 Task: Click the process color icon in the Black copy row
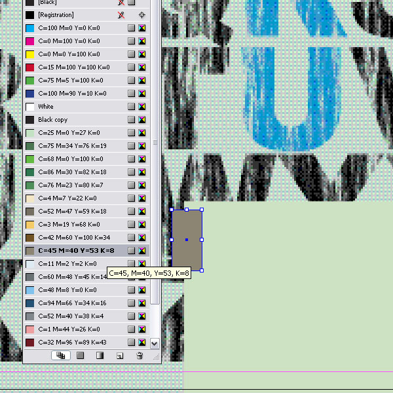(x=132, y=120)
